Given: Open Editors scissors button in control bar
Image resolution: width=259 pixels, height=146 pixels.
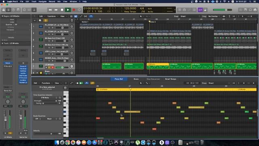Looking at the screenshot, I should pos(34,10).
